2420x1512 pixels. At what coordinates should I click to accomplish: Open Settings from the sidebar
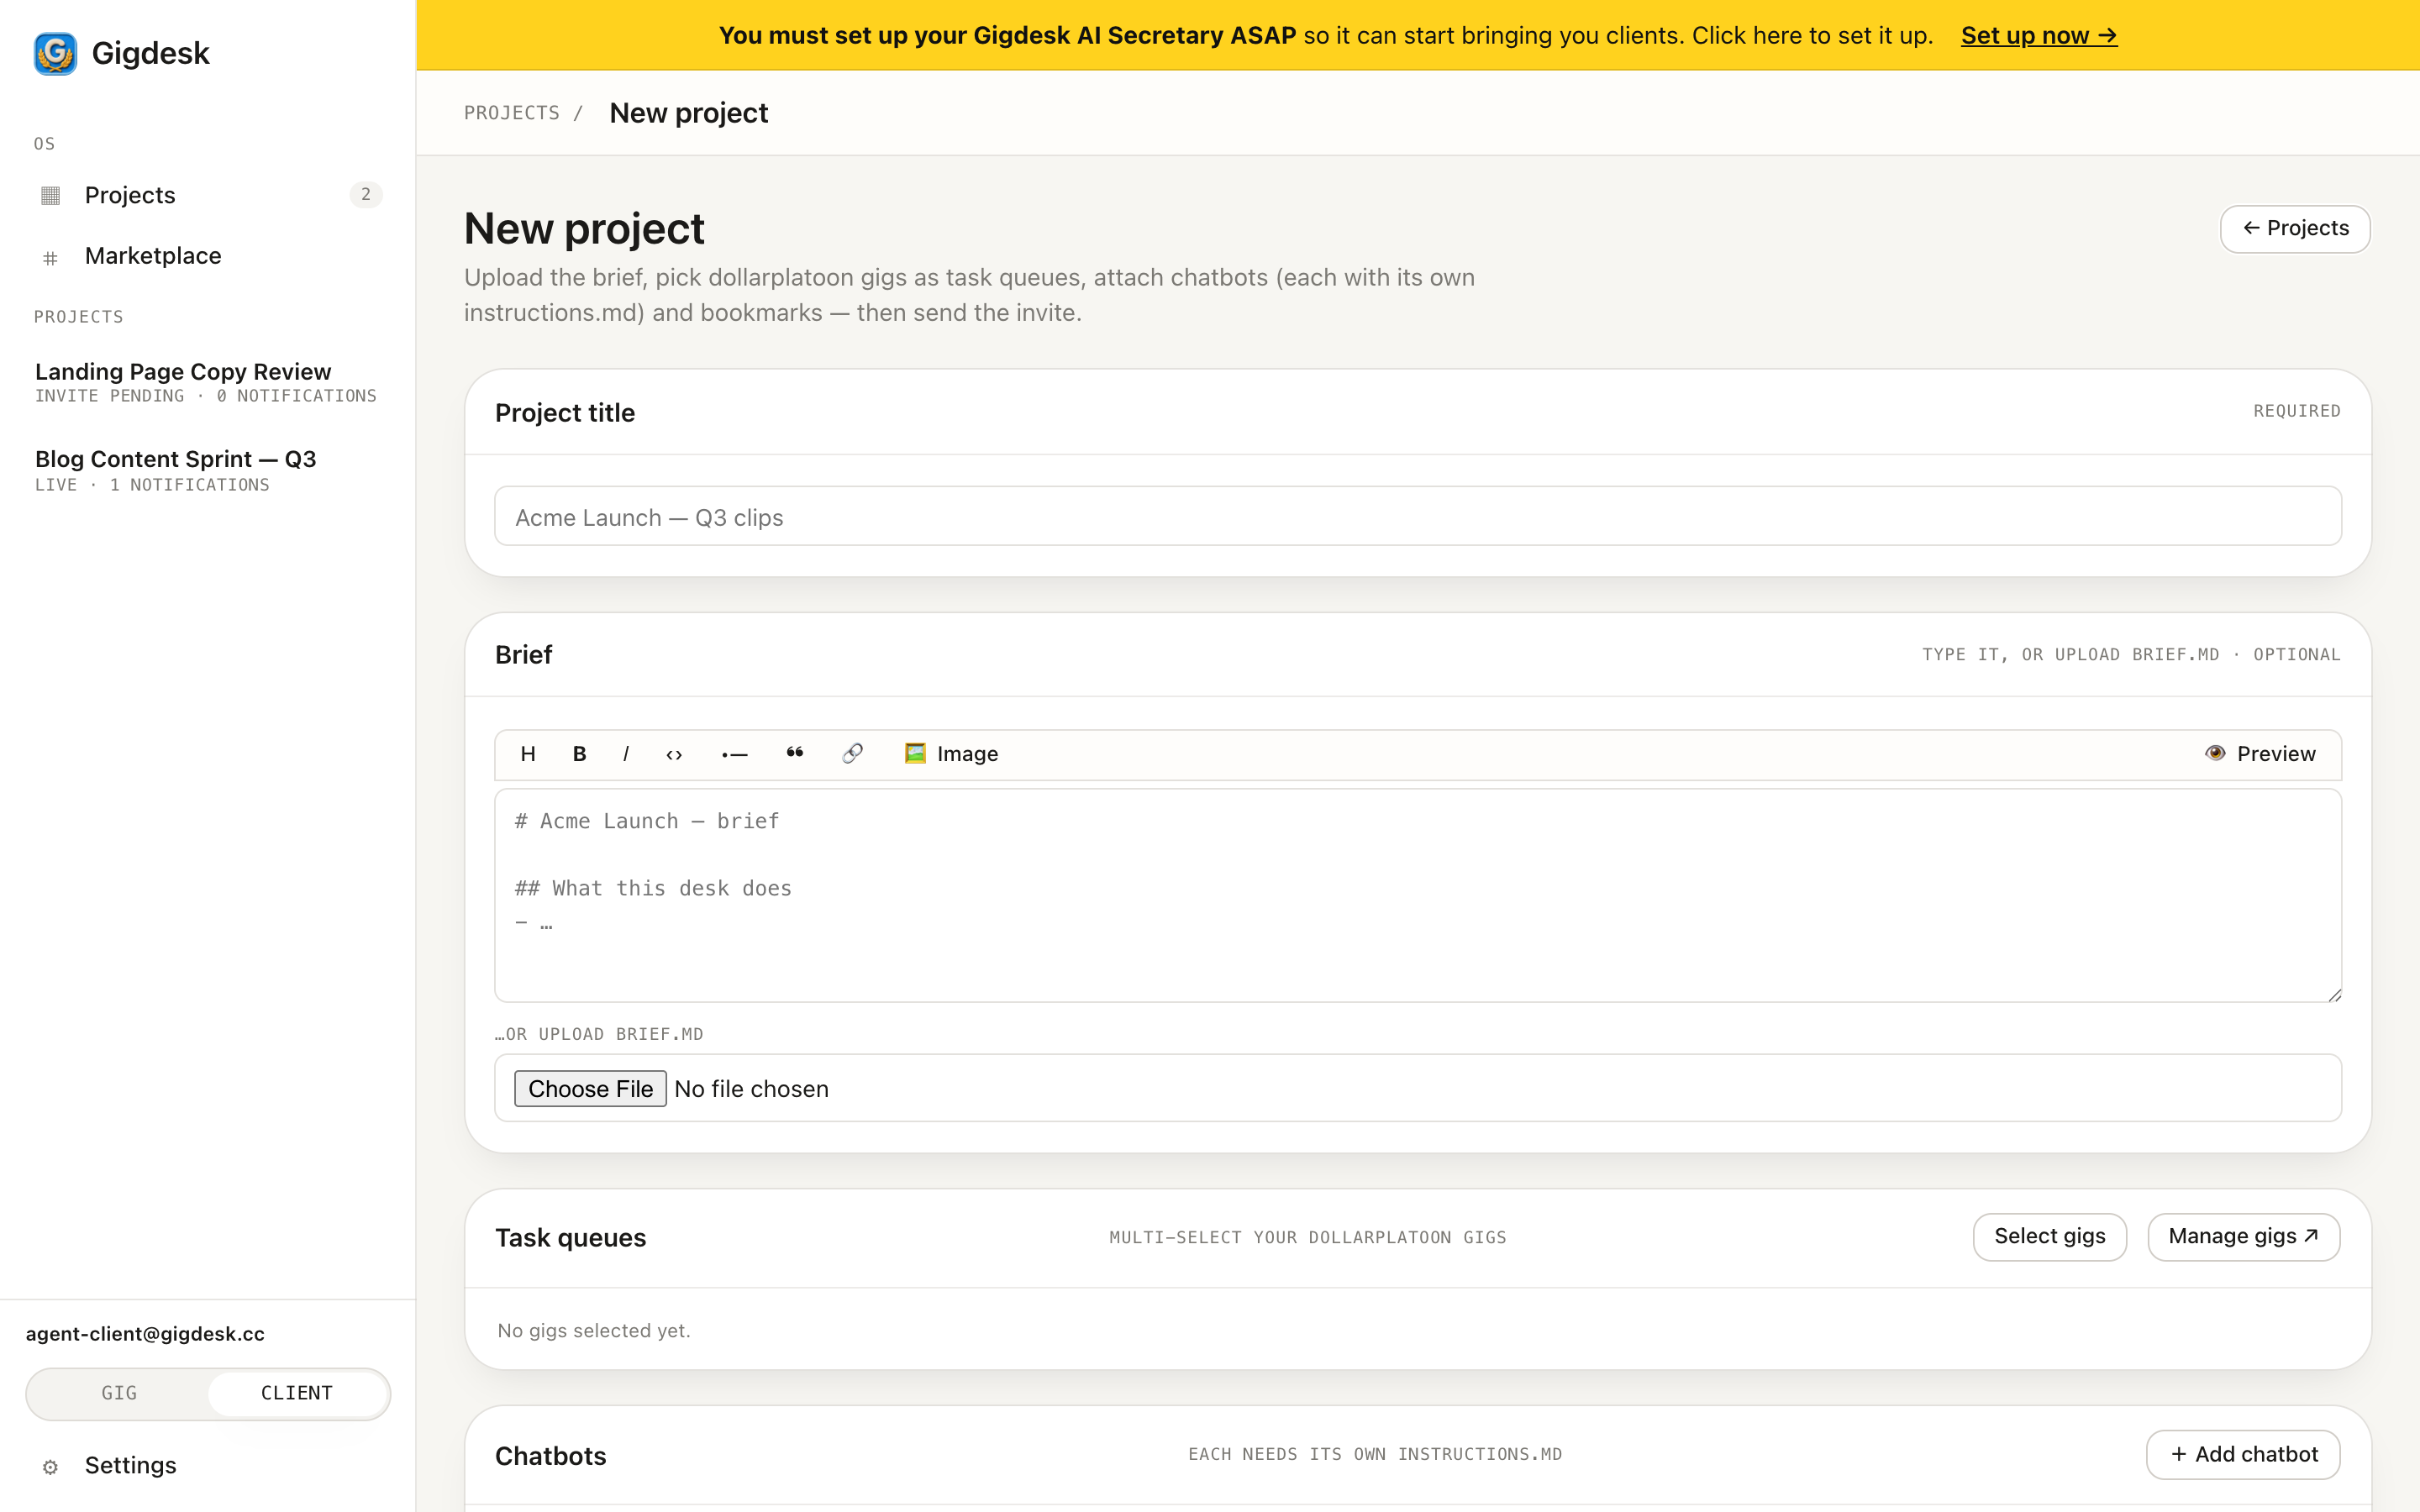click(x=208, y=1465)
